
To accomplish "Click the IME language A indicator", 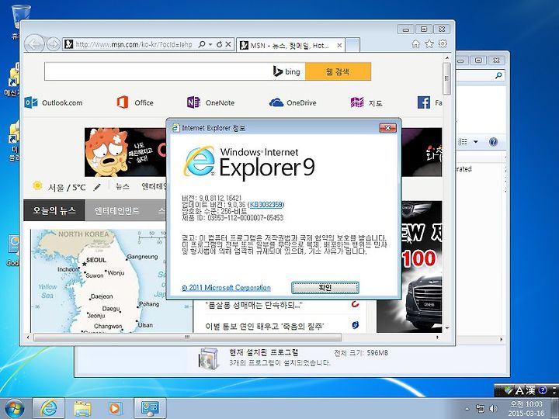I will click(519, 390).
